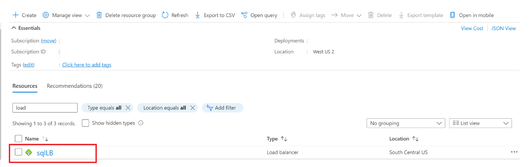Click the info icon beside Show hidden types
529x167 pixels.
(141, 123)
